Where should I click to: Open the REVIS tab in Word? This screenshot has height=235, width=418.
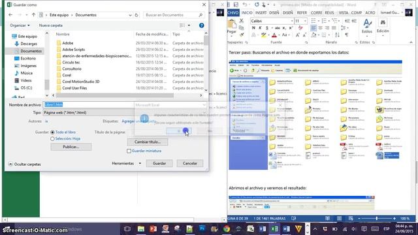pyautogui.click(x=329, y=13)
